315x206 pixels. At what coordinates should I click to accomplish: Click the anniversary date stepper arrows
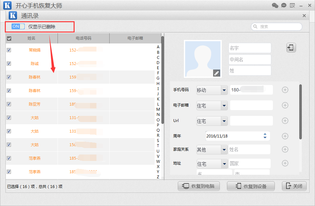265,136
